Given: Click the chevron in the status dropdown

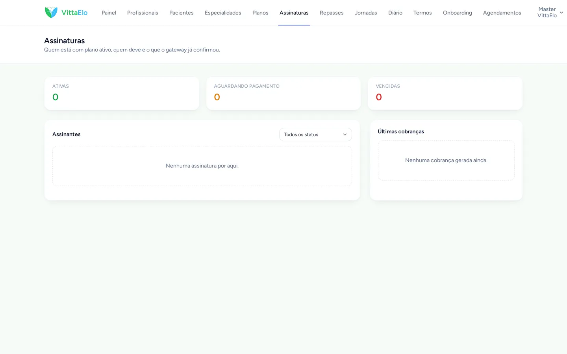Looking at the screenshot, I should tap(345, 135).
